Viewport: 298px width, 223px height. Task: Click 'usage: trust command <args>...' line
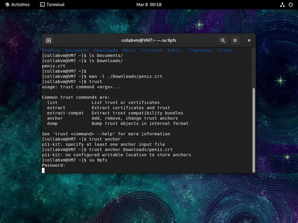81,87
